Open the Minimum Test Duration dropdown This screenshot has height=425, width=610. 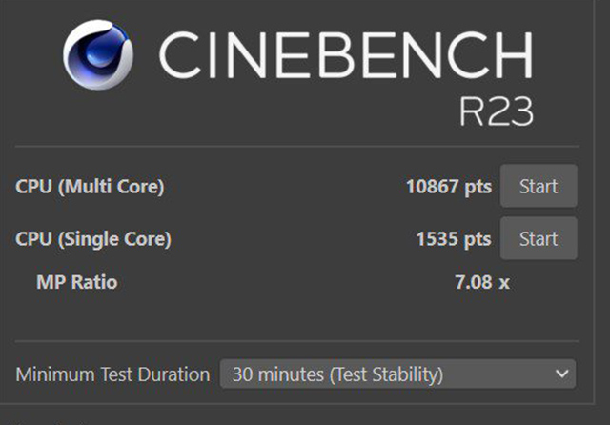click(x=397, y=374)
